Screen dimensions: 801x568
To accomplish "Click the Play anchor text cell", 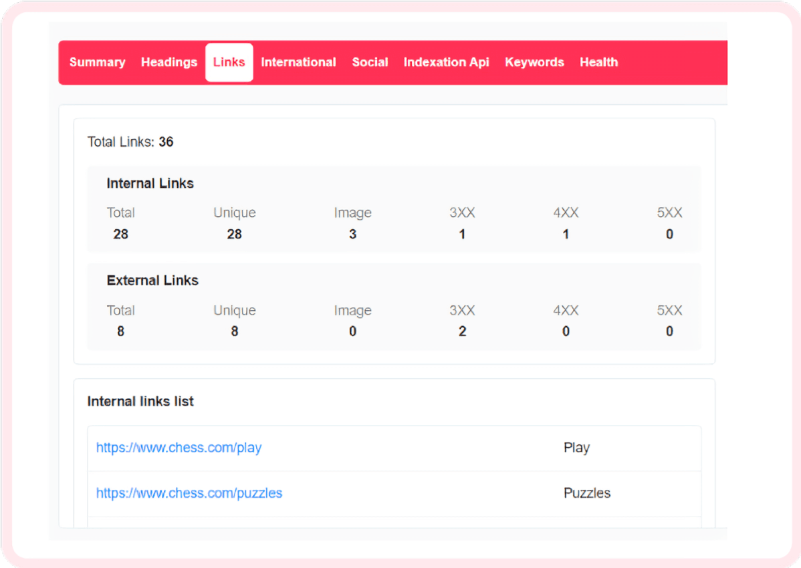I will (576, 448).
